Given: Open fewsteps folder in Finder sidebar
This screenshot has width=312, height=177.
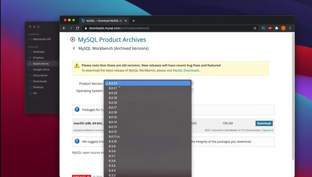Looking at the screenshot, I should click(x=39, y=52).
